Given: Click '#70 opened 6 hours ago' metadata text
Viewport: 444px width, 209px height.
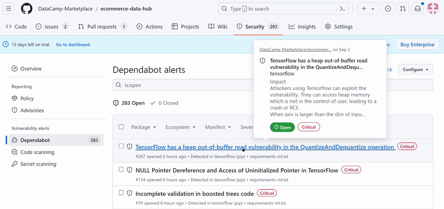Looking at the screenshot, I should (x=160, y=203).
